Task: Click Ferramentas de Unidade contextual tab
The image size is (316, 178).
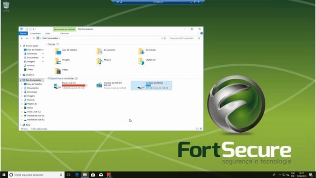Action: pos(65,29)
